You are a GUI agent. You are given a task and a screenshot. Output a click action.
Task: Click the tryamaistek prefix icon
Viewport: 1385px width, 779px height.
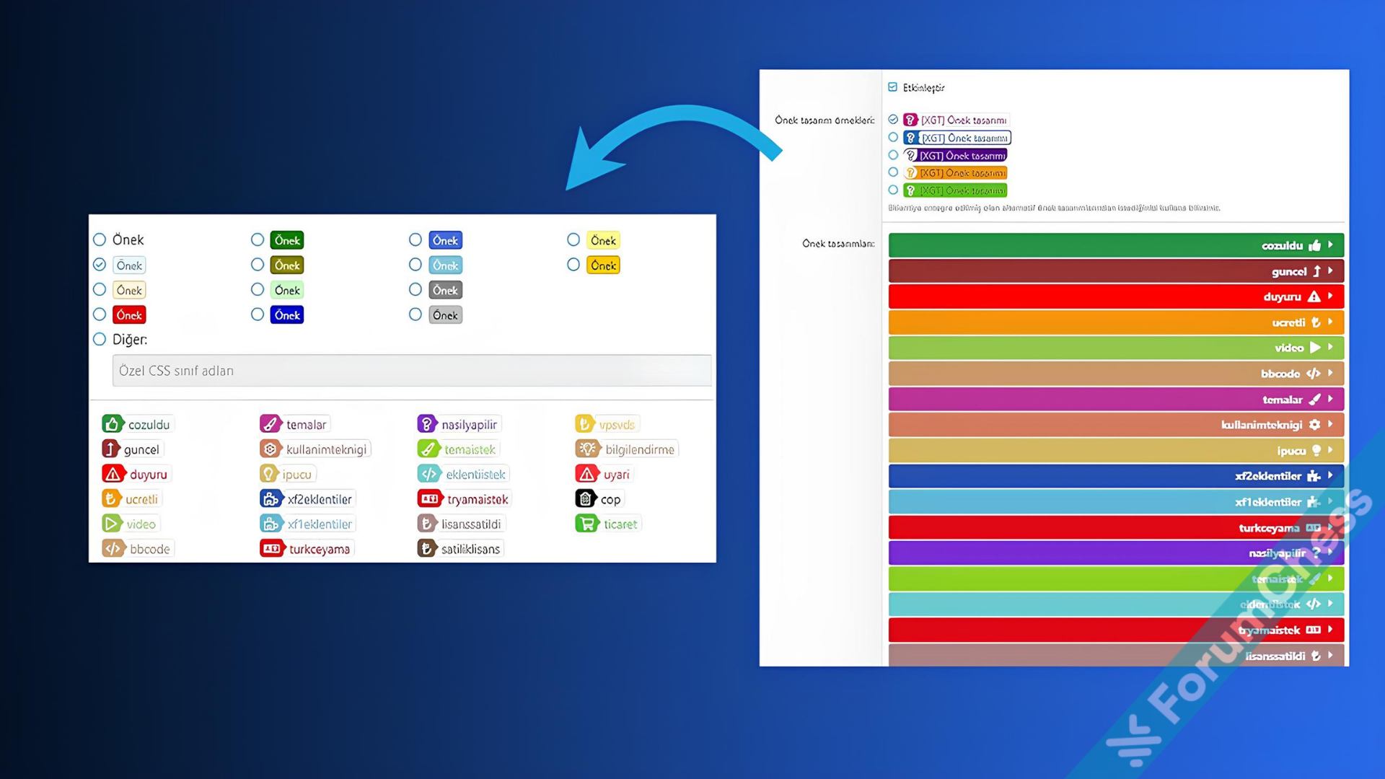[x=428, y=498]
